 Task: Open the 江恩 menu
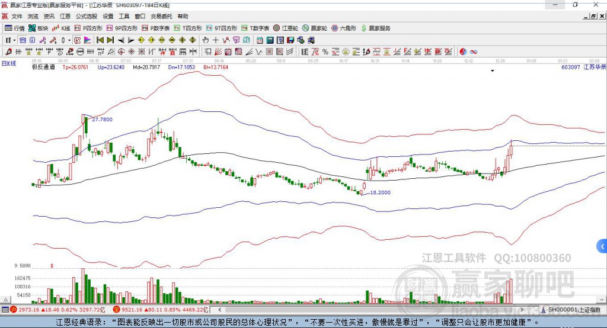point(65,16)
